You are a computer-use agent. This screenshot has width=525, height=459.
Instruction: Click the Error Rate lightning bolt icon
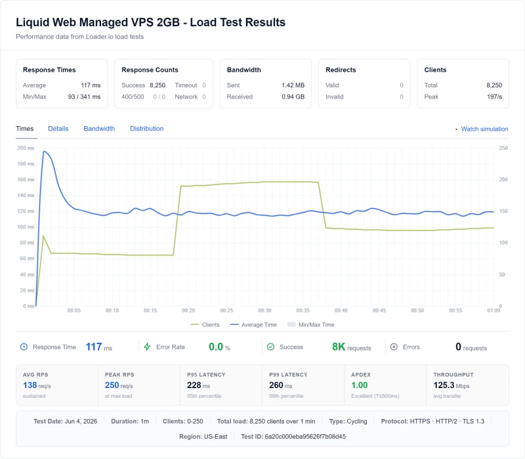[x=147, y=347]
